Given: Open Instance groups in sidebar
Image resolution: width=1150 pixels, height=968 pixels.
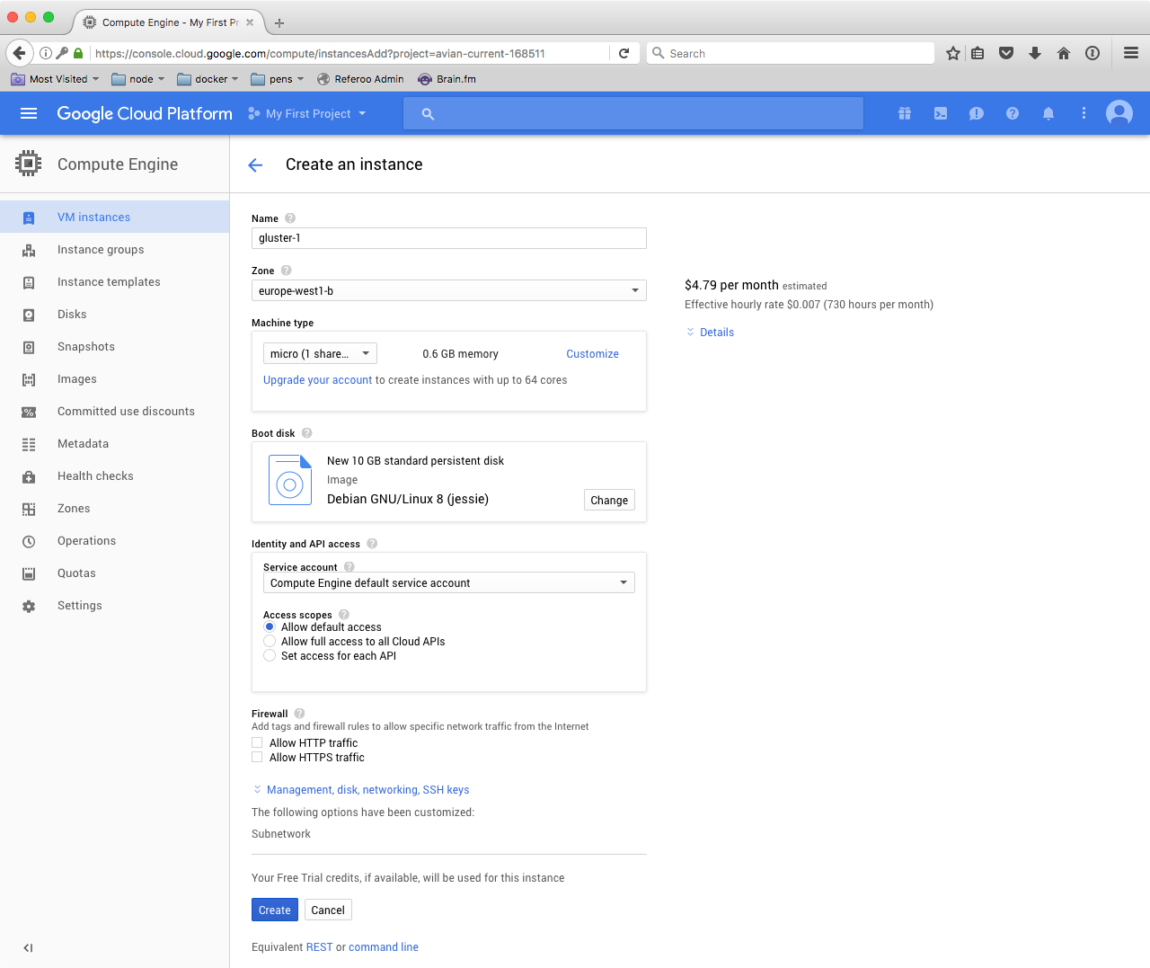Looking at the screenshot, I should point(114,249).
